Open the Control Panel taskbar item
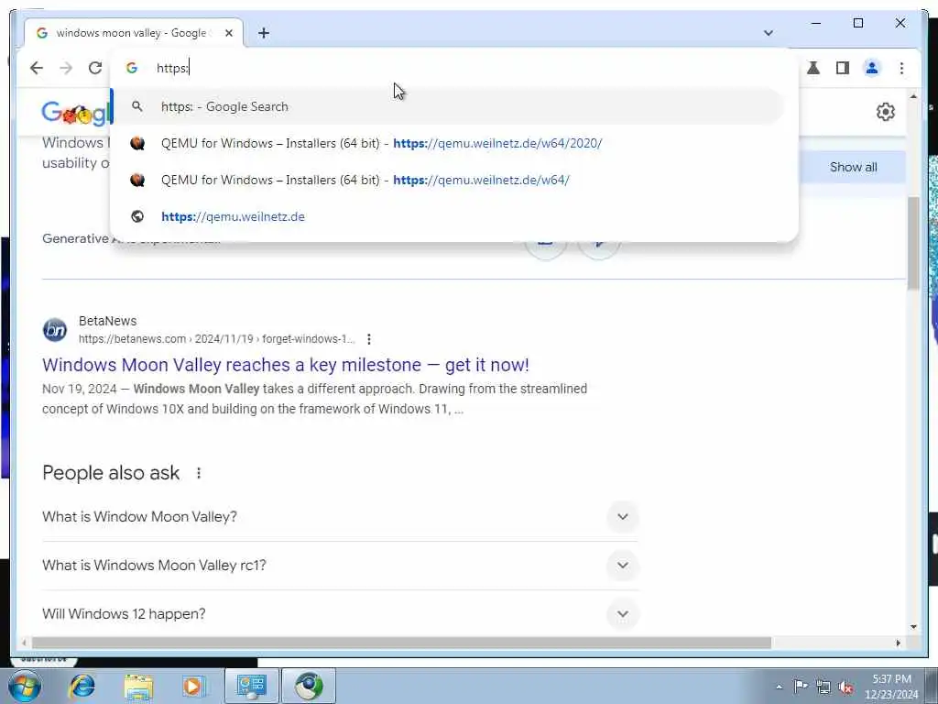 (251, 686)
